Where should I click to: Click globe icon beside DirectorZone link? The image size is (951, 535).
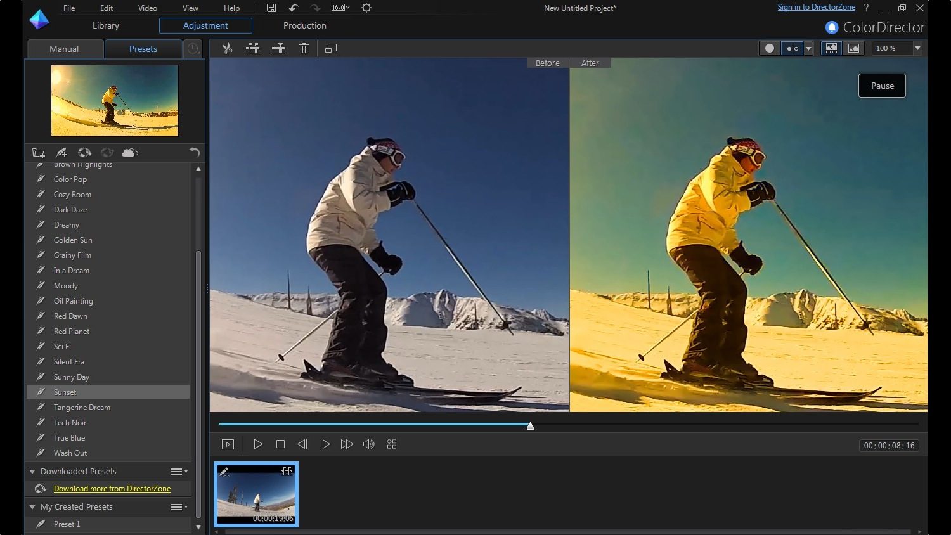point(40,489)
